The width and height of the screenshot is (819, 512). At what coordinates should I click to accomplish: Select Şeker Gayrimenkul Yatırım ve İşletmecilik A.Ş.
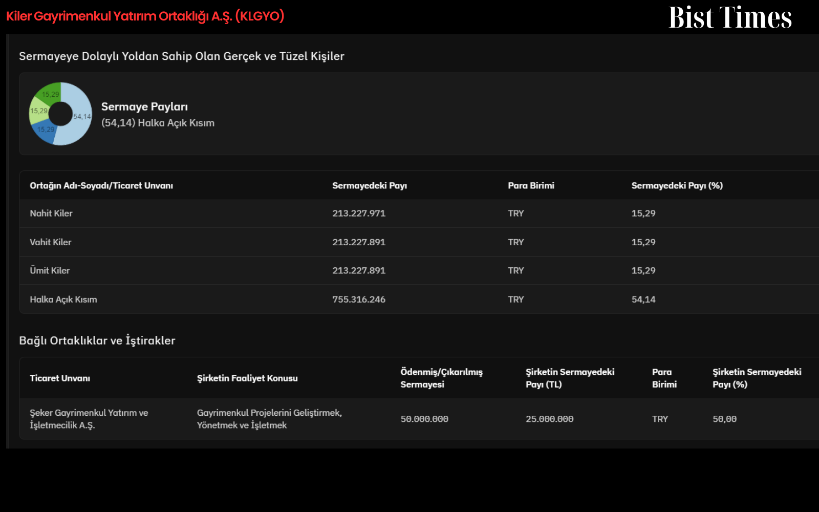pyautogui.click(x=89, y=419)
